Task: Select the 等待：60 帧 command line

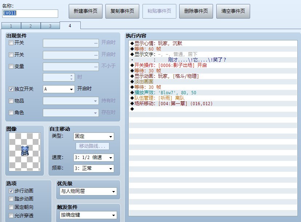Action: click(x=213, y=49)
